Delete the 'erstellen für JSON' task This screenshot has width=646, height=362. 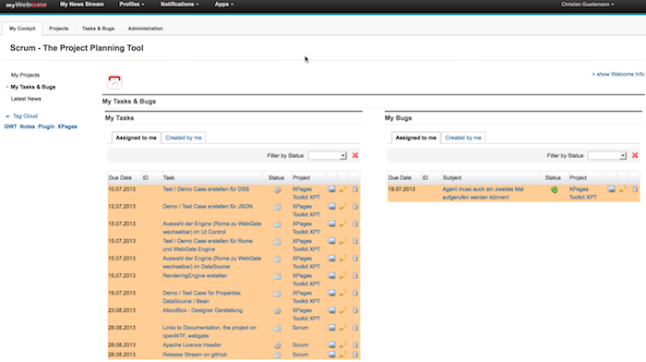pyautogui.click(x=355, y=207)
